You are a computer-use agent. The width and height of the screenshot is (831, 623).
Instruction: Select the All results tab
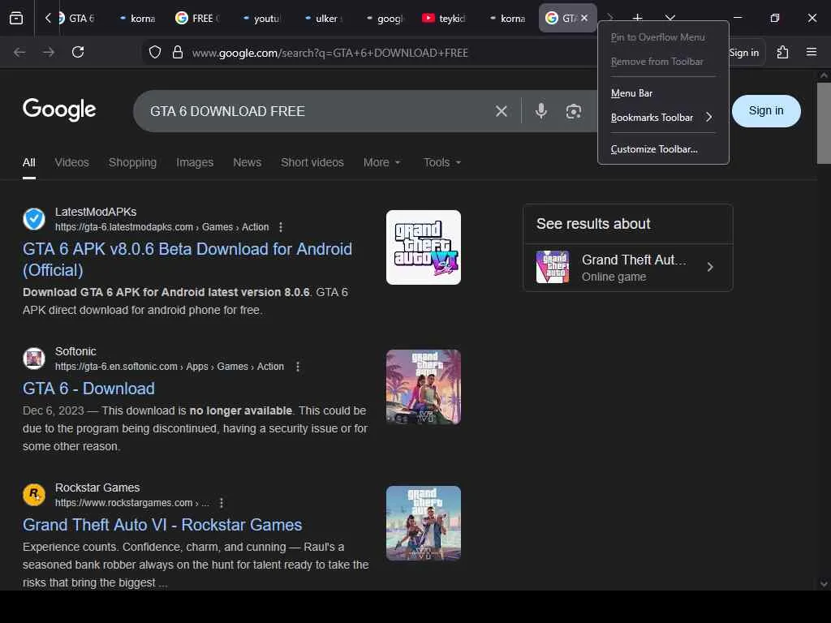point(29,162)
